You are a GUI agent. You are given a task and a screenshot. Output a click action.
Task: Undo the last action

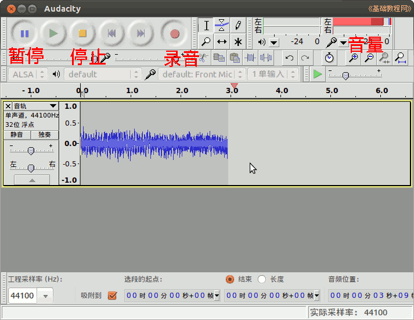(x=289, y=58)
